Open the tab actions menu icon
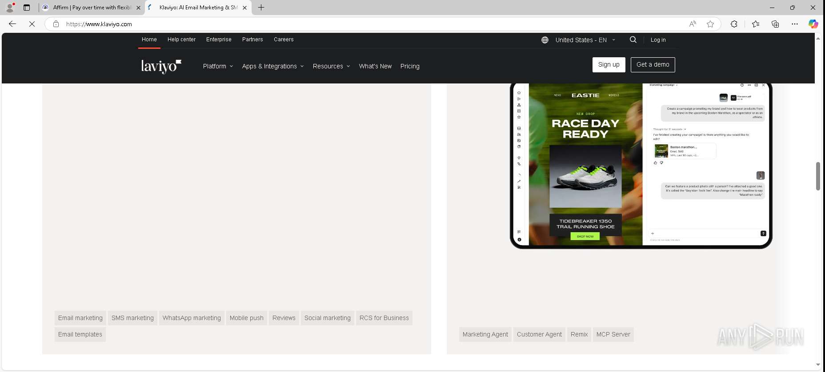The width and height of the screenshot is (825, 372). [27, 8]
